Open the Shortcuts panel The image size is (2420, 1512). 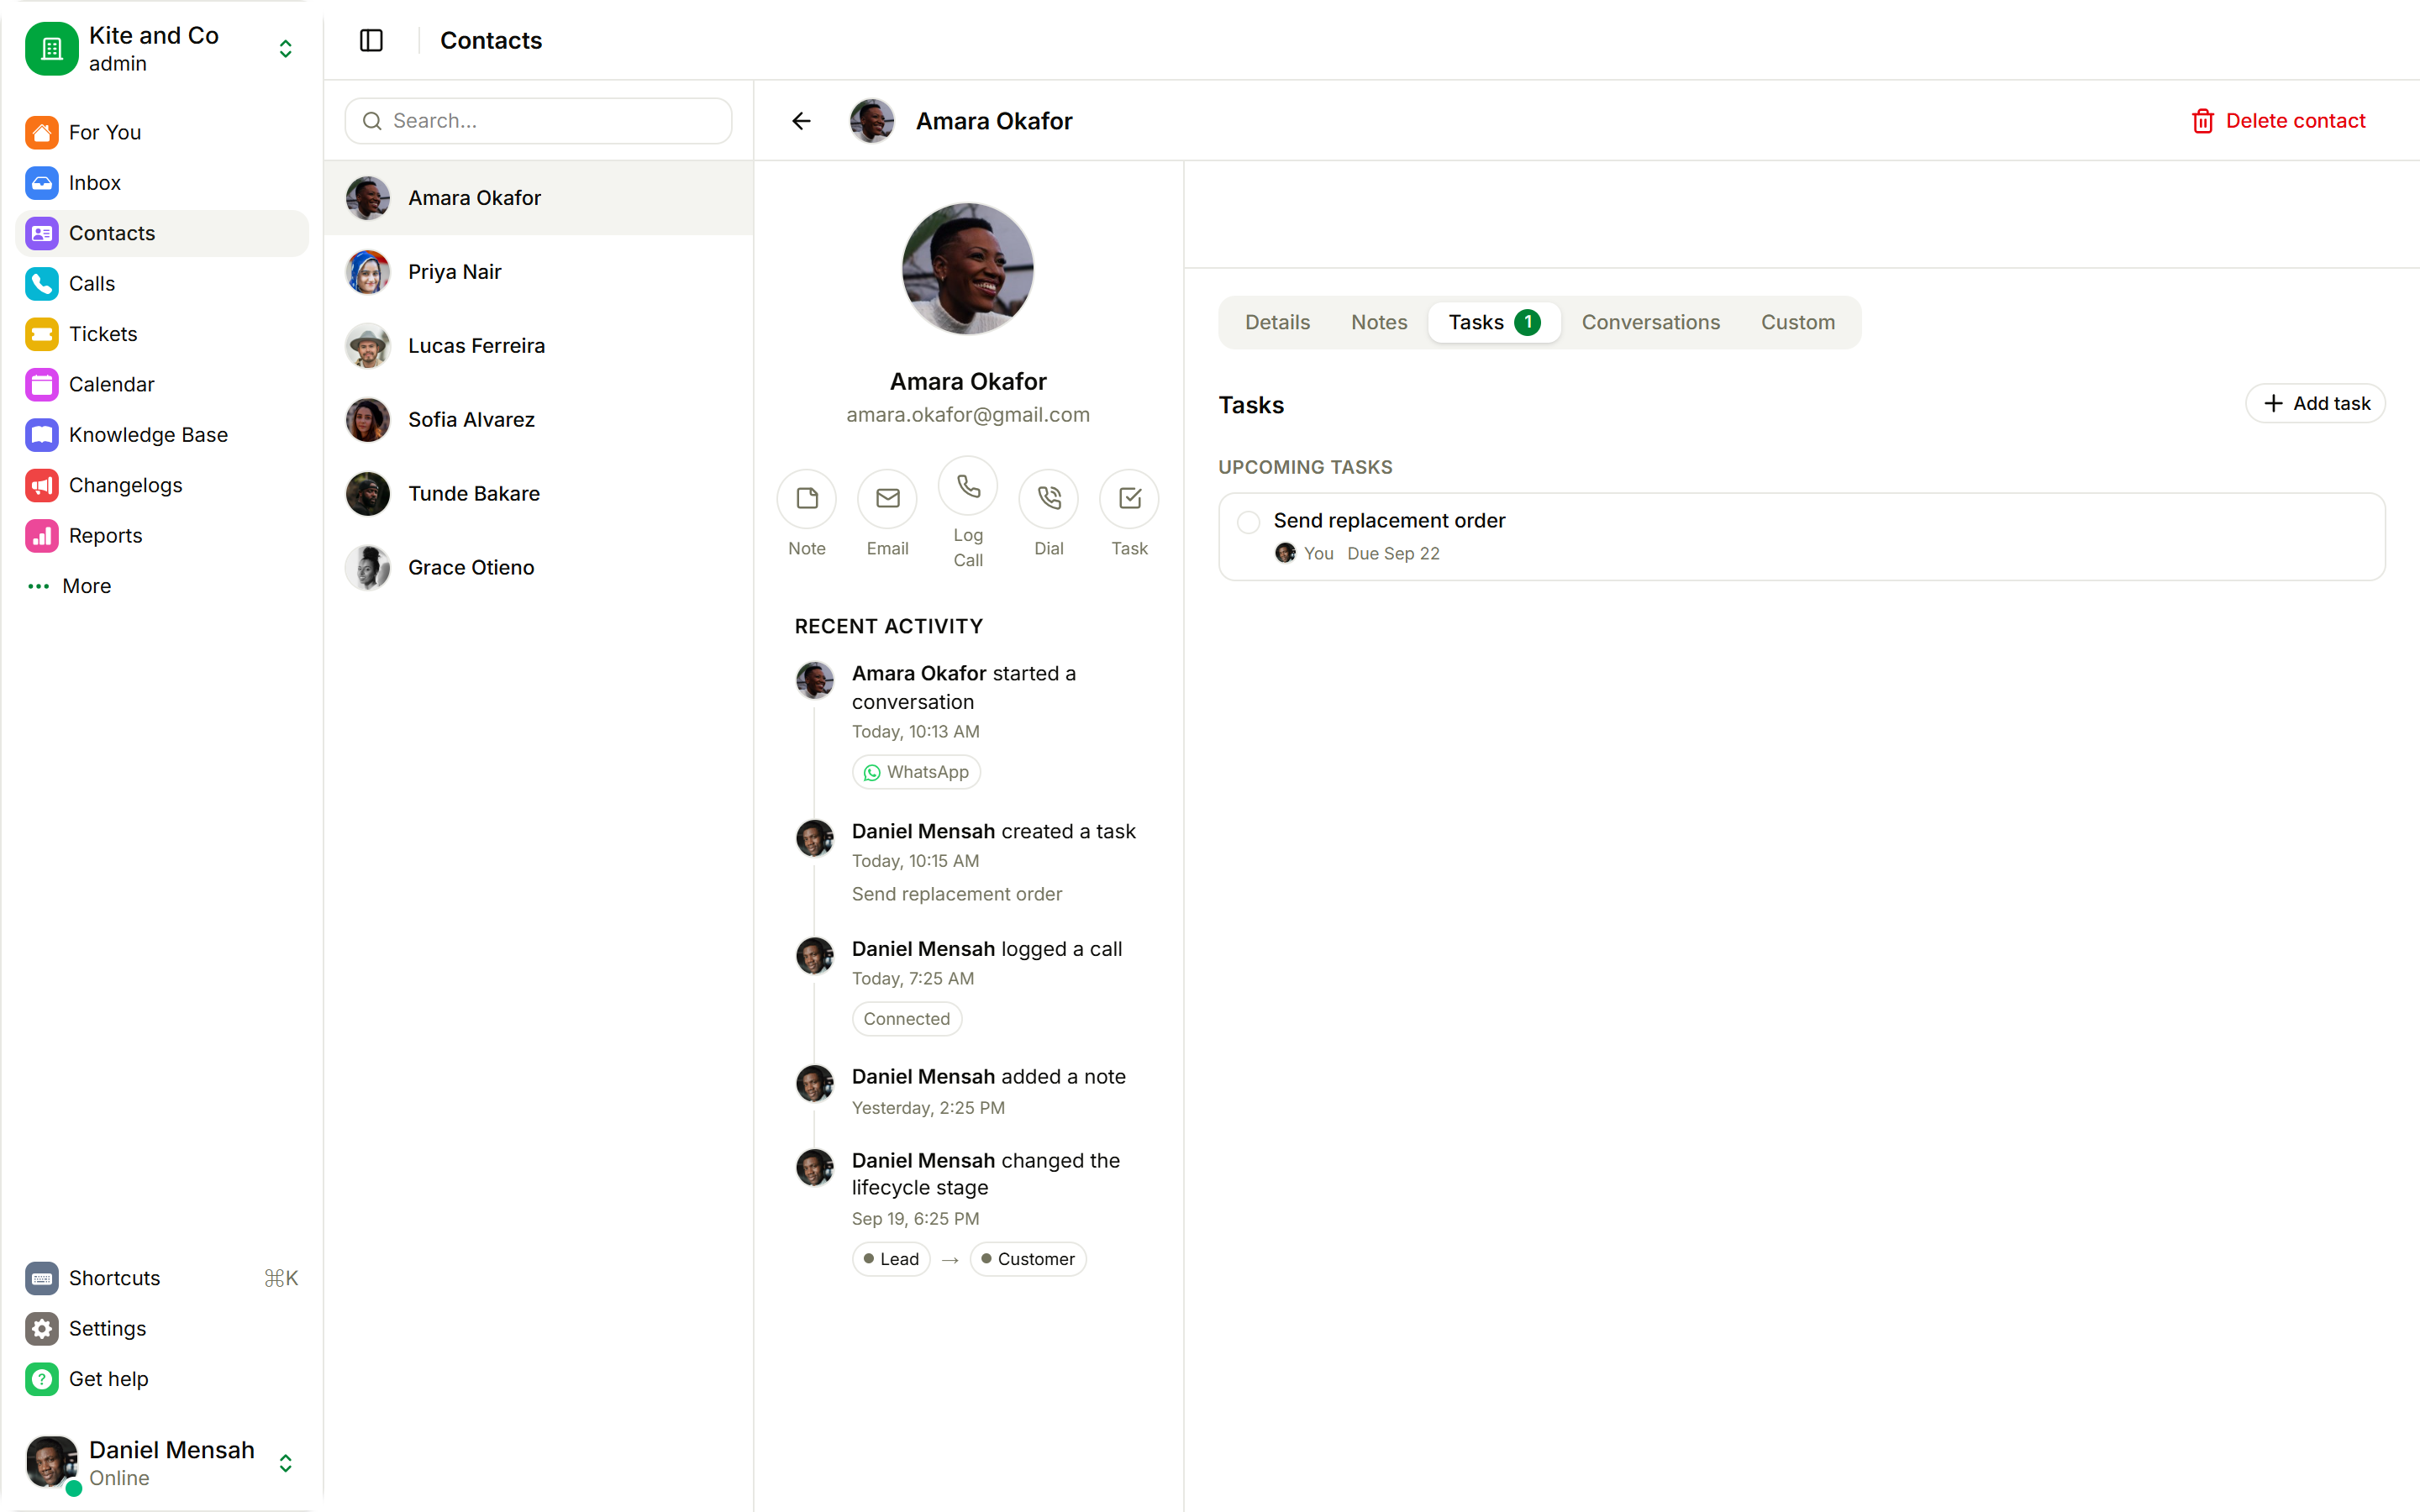(x=162, y=1279)
